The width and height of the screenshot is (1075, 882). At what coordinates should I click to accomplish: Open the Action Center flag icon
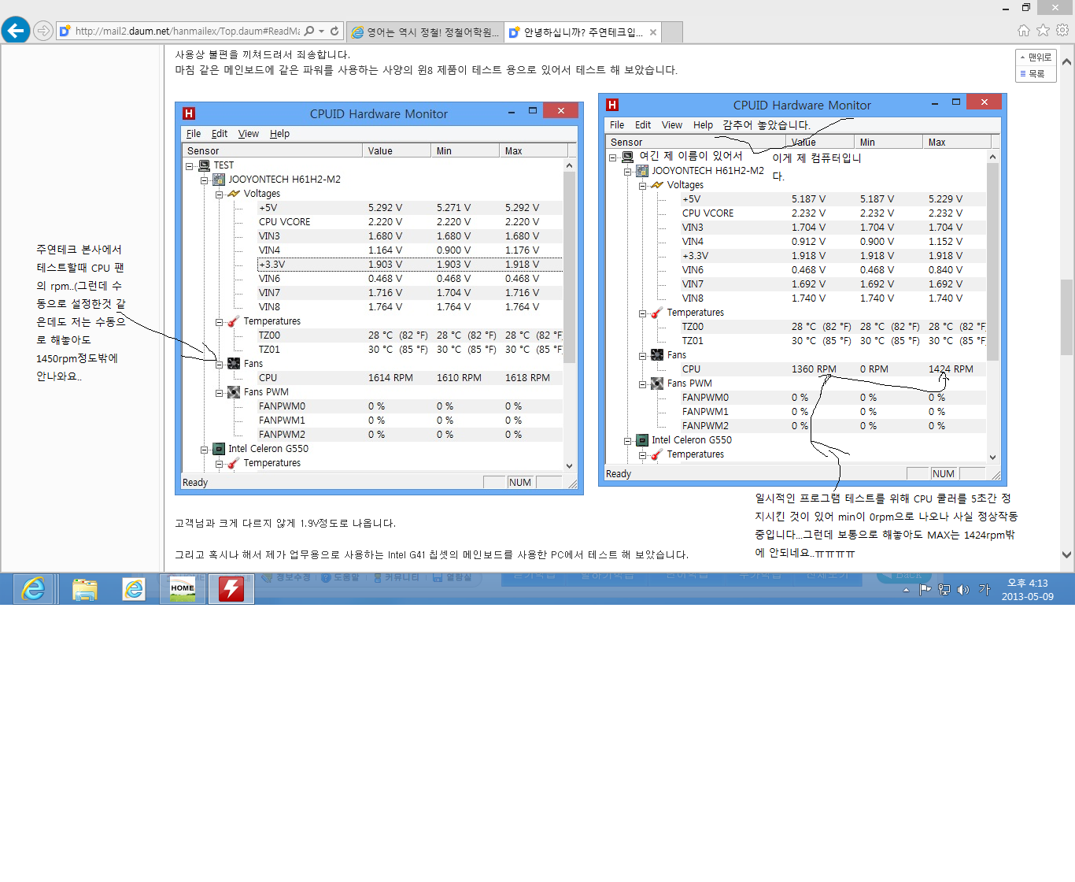(925, 589)
